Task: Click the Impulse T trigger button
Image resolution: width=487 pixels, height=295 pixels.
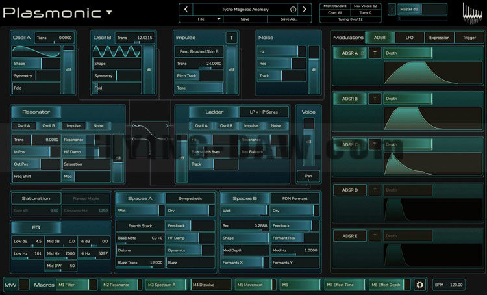Action: pos(231,38)
